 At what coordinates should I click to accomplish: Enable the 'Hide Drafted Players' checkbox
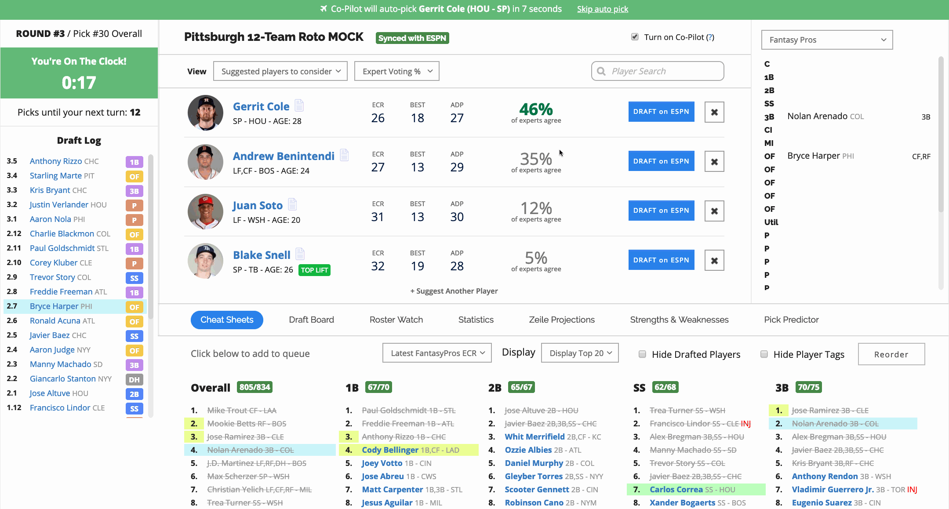642,353
